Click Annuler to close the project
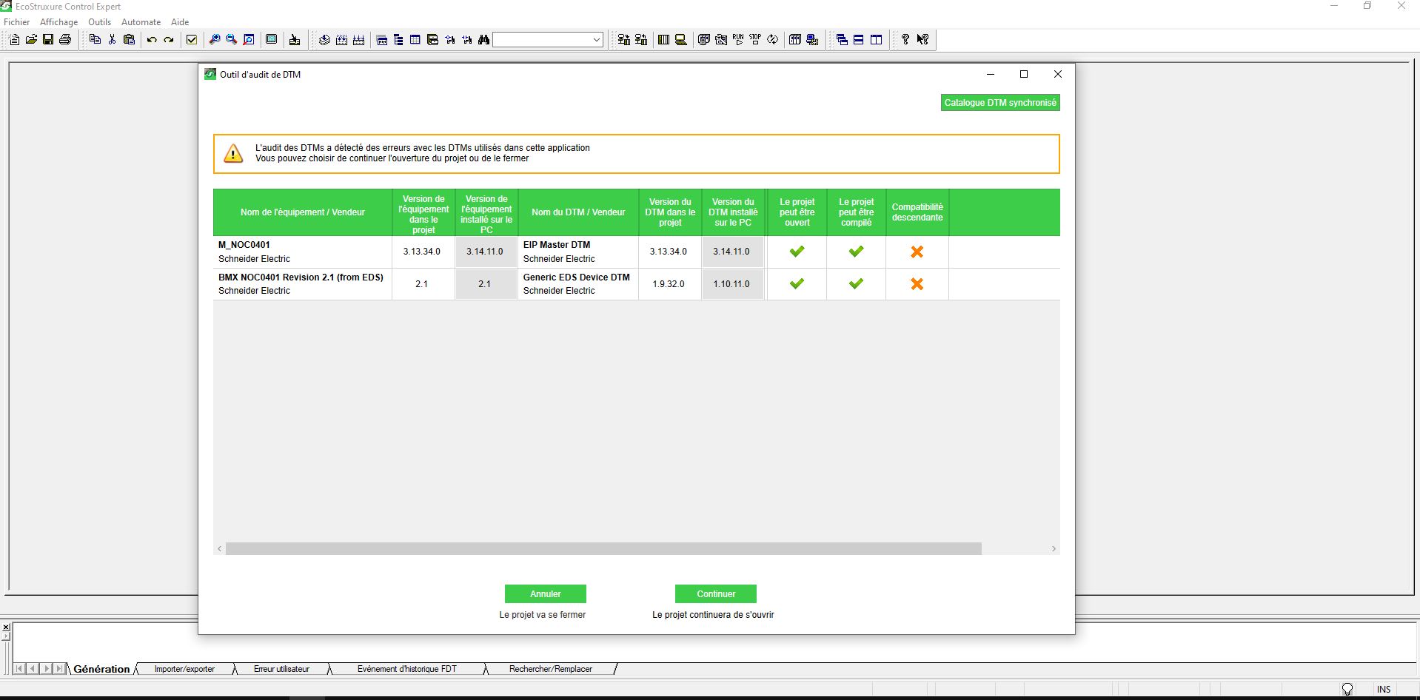The height and width of the screenshot is (700, 1420). click(545, 594)
